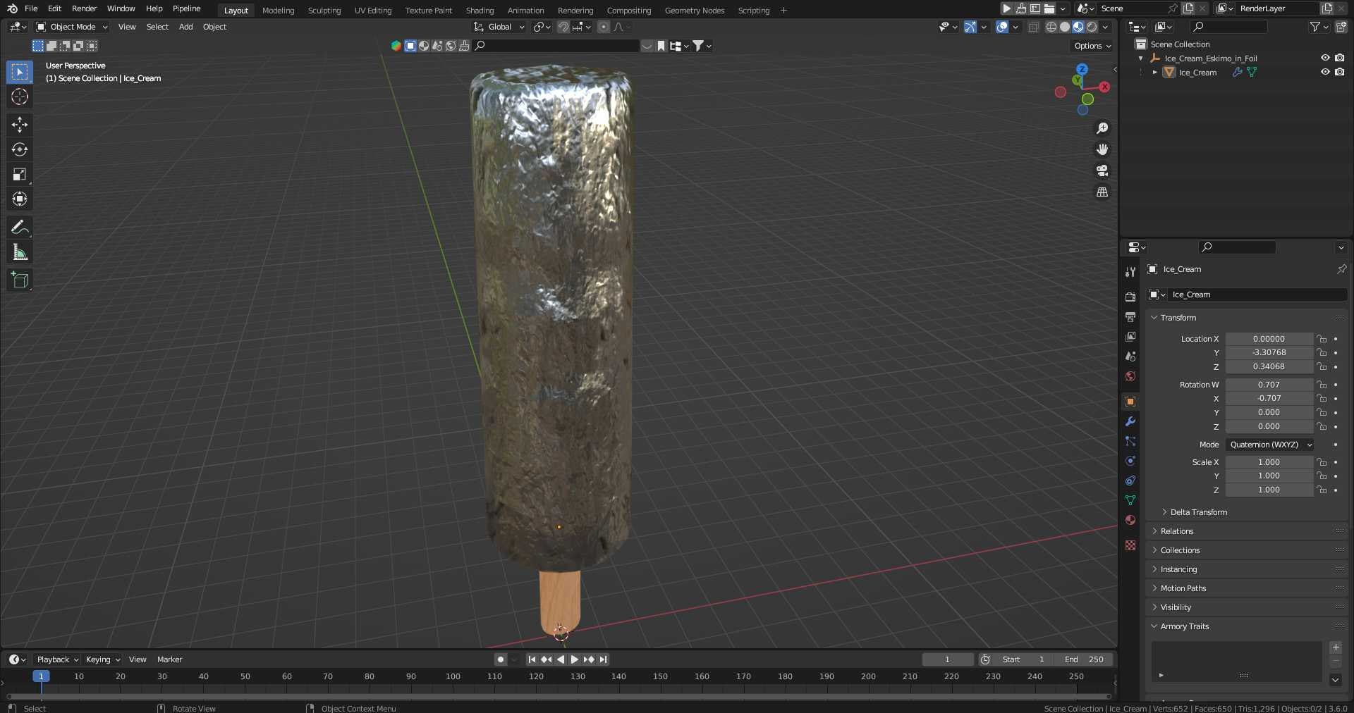Hide Ice_Cream_Eskimo_in_Foil collection in viewport
The image size is (1354, 713).
click(x=1325, y=58)
